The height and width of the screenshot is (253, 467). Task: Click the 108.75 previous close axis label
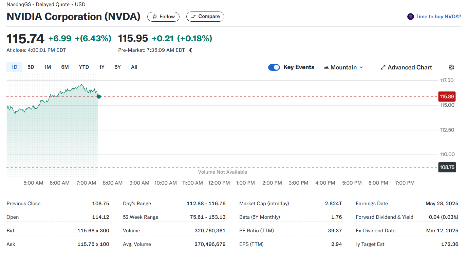(447, 167)
